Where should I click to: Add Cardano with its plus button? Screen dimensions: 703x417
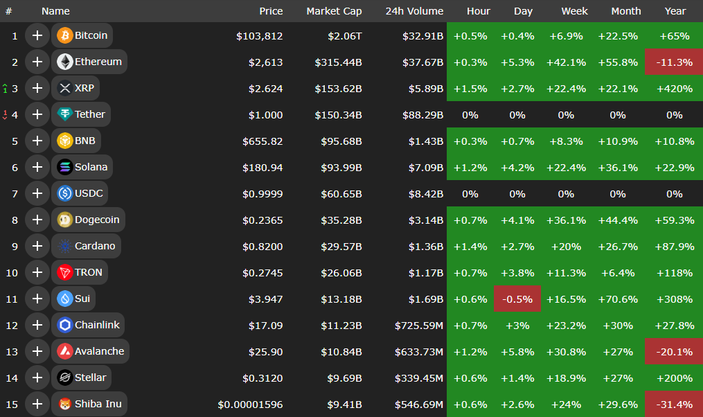37,246
